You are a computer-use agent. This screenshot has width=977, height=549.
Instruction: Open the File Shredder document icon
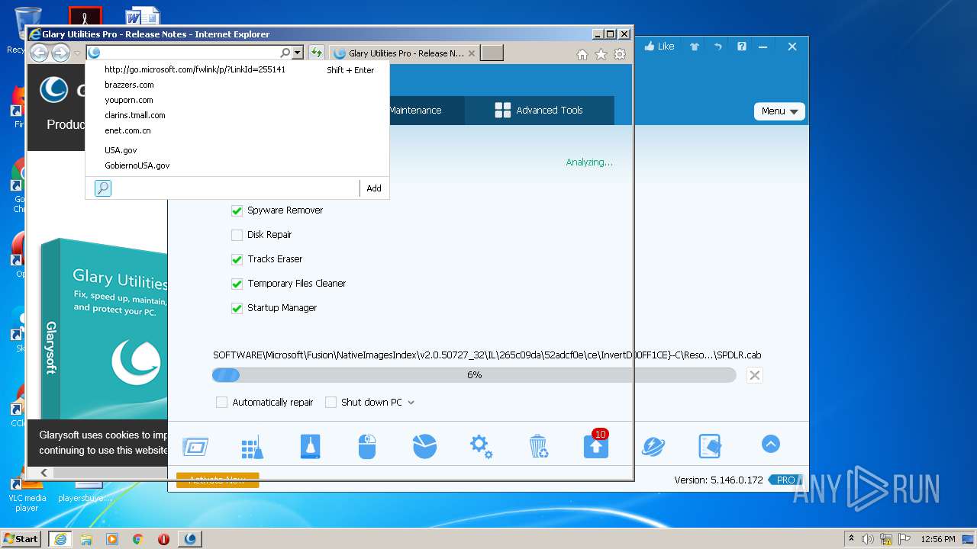pos(710,446)
